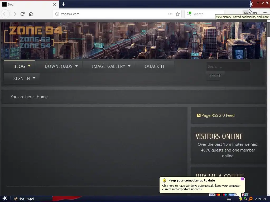Show site information for zone94.com
This screenshot has width=270, height=202.
(x=57, y=14)
